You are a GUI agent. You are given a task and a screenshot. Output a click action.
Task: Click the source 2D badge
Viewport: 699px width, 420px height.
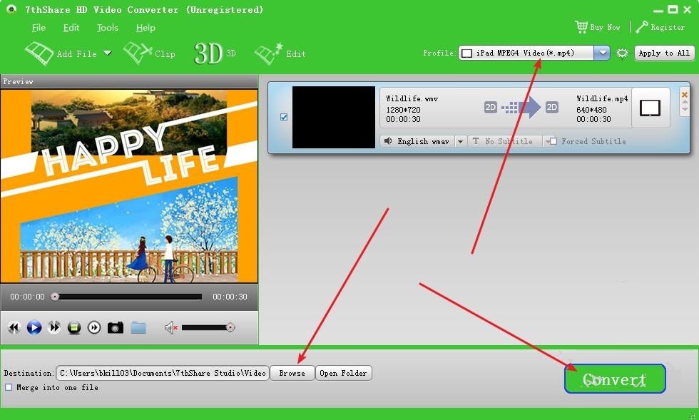click(x=491, y=107)
